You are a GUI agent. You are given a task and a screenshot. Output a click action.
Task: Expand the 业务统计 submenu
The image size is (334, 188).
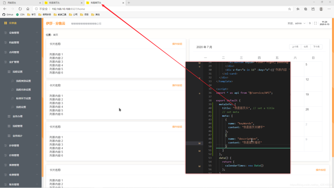[21, 136]
